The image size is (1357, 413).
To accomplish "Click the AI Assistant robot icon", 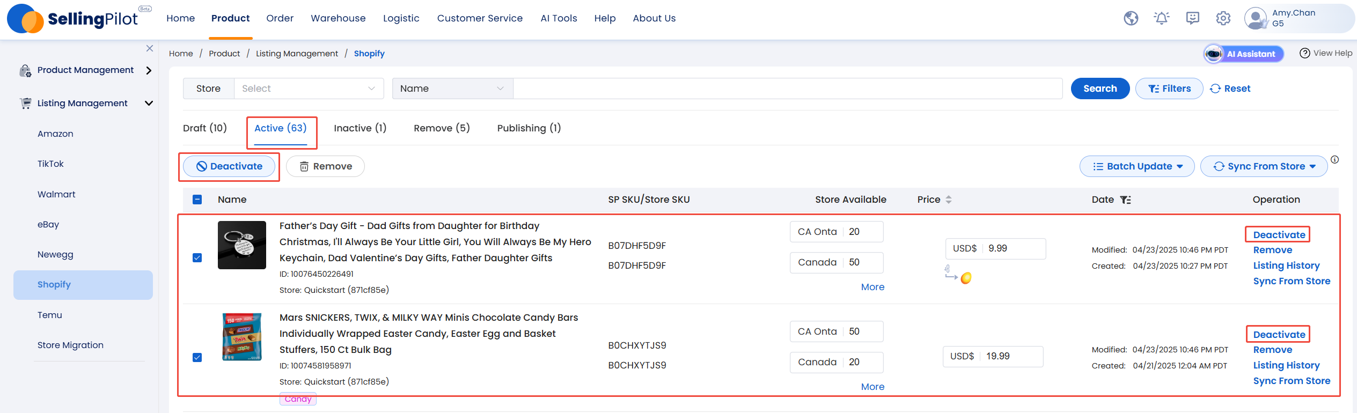I will [1213, 54].
